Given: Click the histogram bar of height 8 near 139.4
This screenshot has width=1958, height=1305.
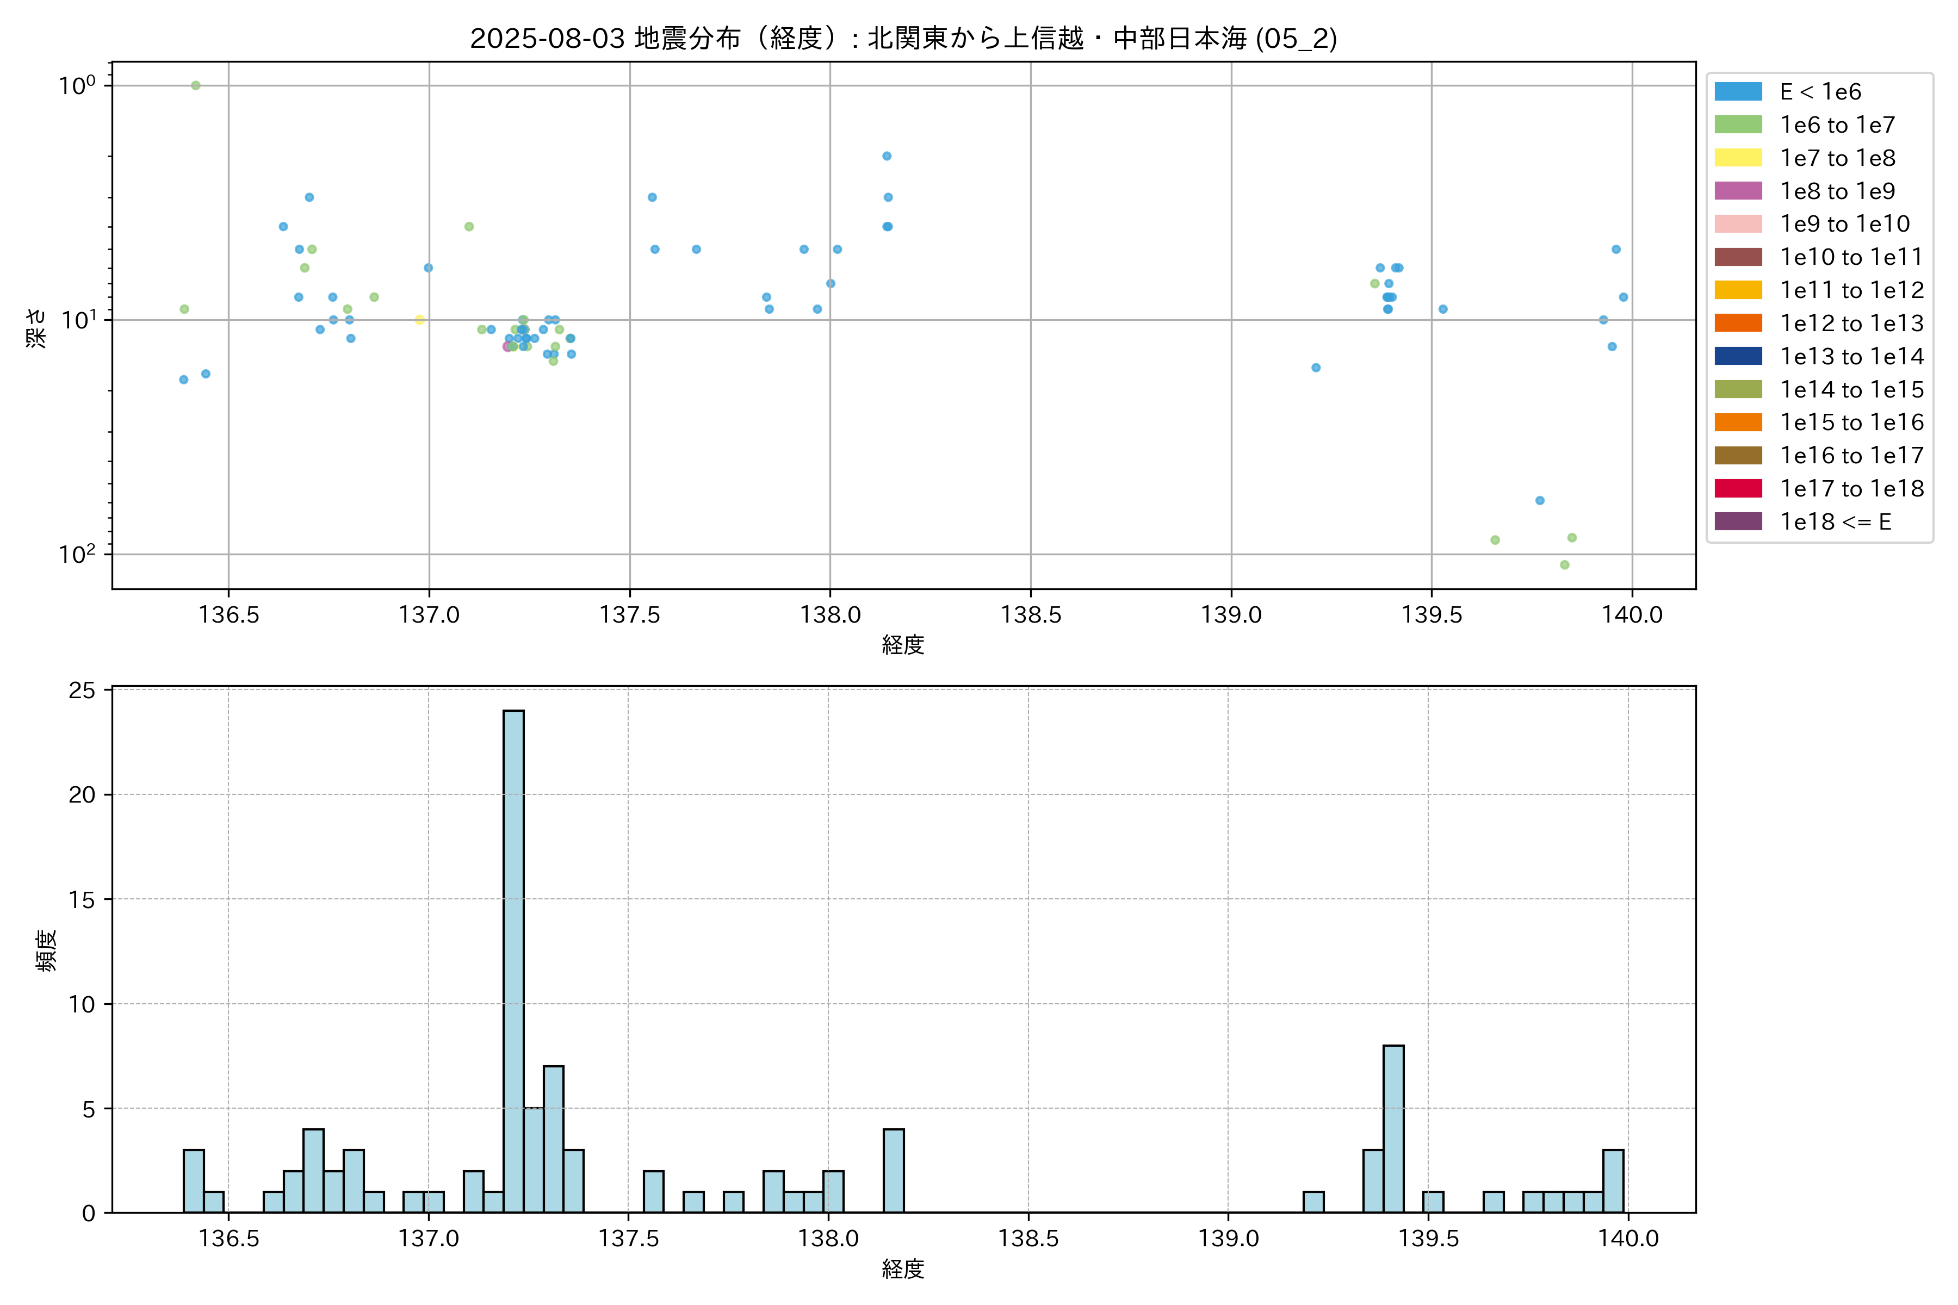Looking at the screenshot, I should click(x=1393, y=1129).
